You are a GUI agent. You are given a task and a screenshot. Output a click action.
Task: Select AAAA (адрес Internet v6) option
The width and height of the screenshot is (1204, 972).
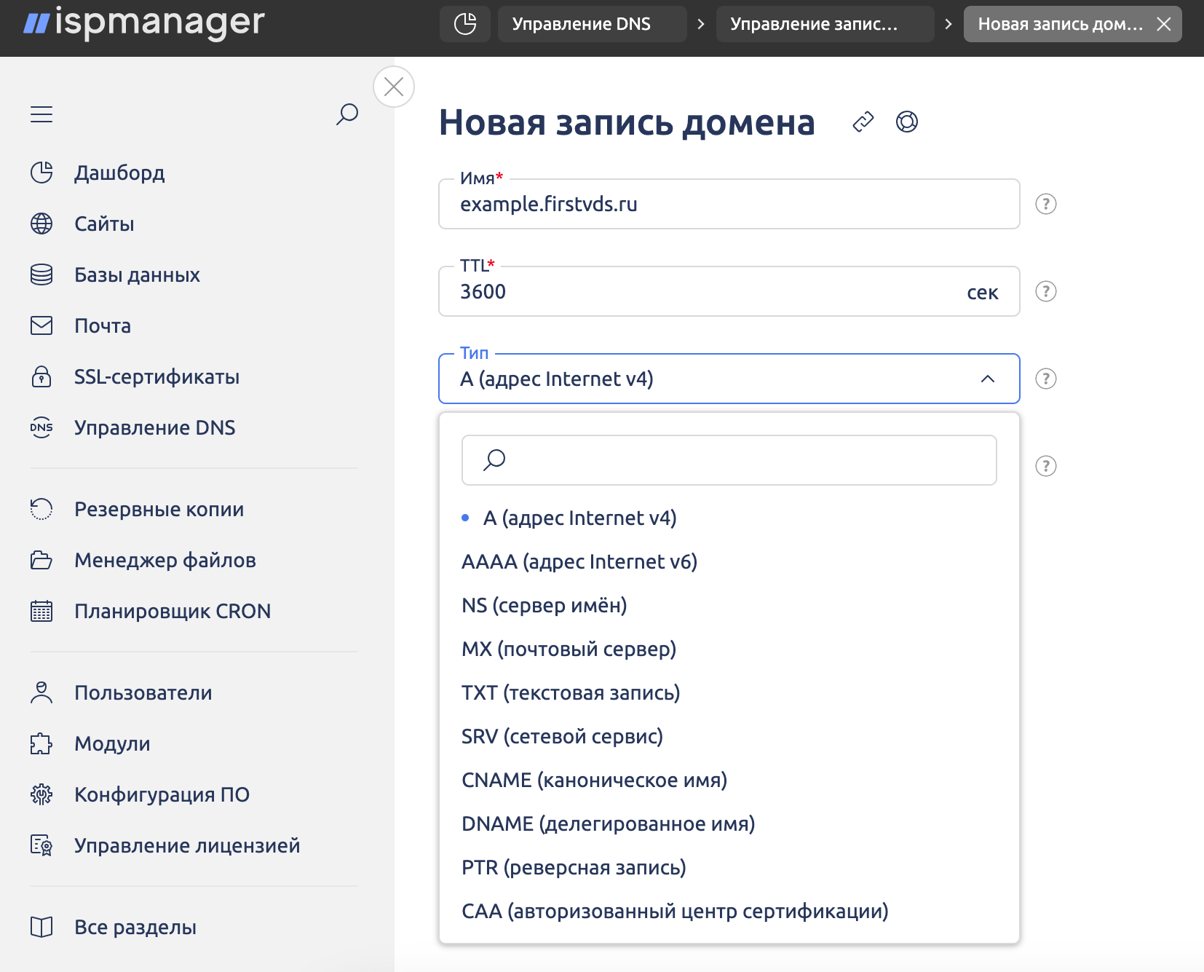(x=579, y=561)
